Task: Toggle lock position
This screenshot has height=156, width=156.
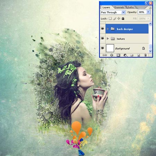Action: (x=119, y=18)
